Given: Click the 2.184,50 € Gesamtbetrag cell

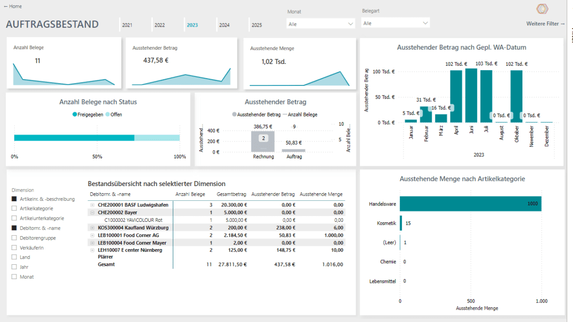Looking at the screenshot, I should coord(235,235).
